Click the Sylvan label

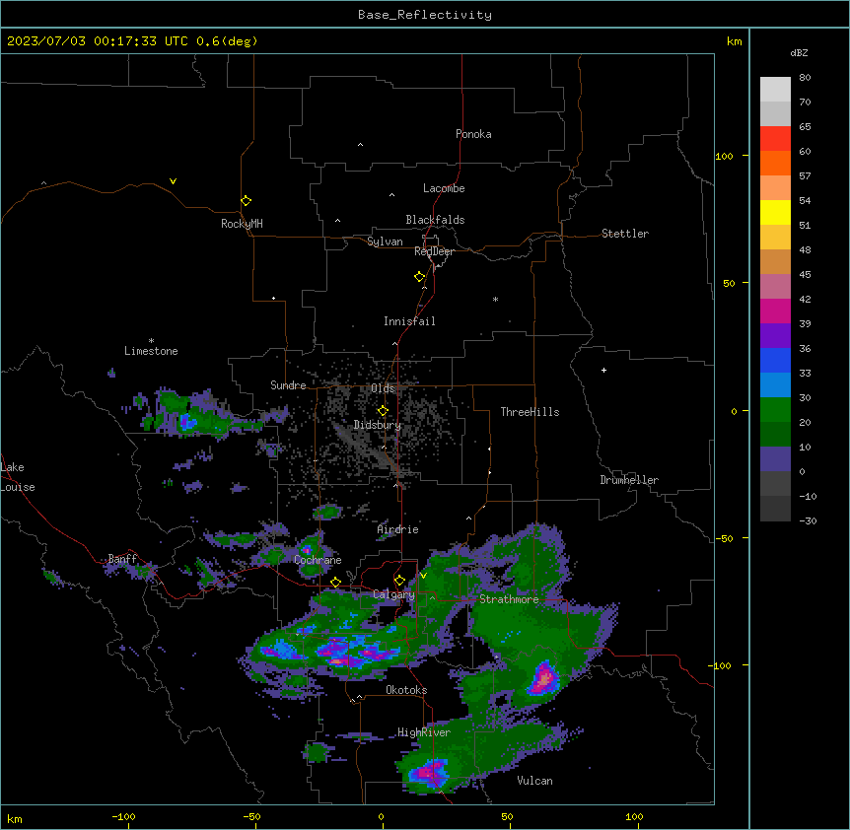point(385,242)
